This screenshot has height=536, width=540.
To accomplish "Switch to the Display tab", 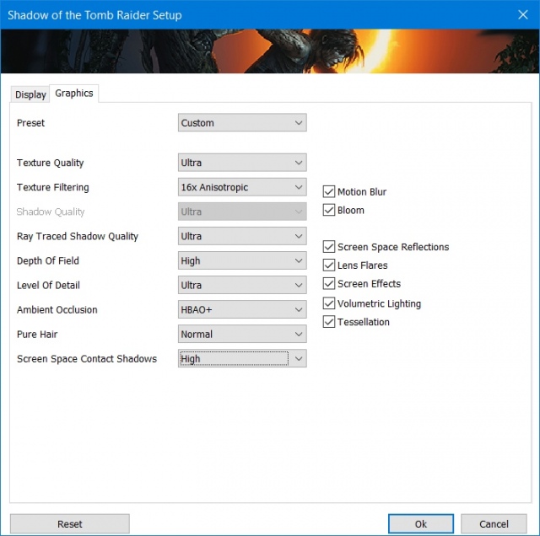I will click(30, 94).
